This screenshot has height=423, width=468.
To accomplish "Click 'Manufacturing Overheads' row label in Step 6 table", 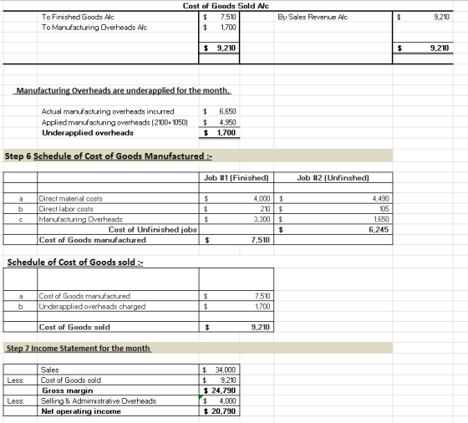I will 81,219.
